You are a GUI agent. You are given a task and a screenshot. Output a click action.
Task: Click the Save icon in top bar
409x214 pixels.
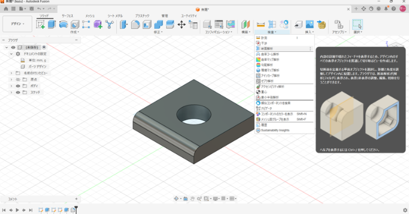(32, 9)
